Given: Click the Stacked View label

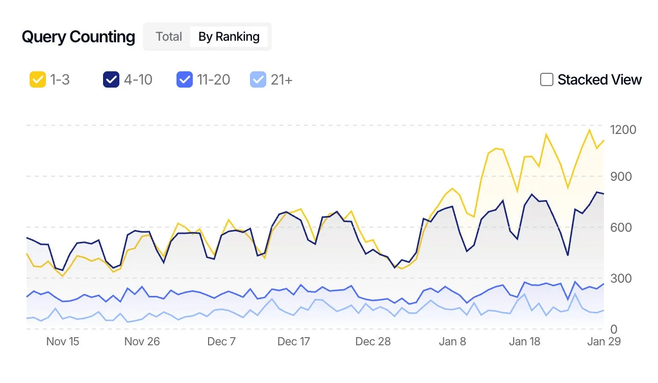Looking at the screenshot, I should point(600,79).
